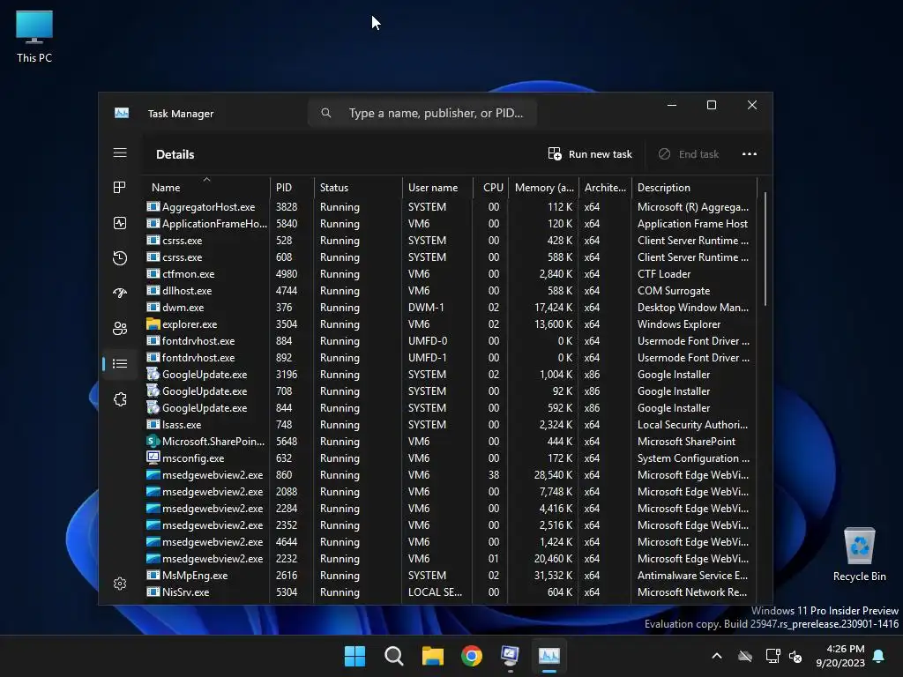903x677 pixels.
Task: Open the more options ellipsis menu
Action: click(750, 153)
